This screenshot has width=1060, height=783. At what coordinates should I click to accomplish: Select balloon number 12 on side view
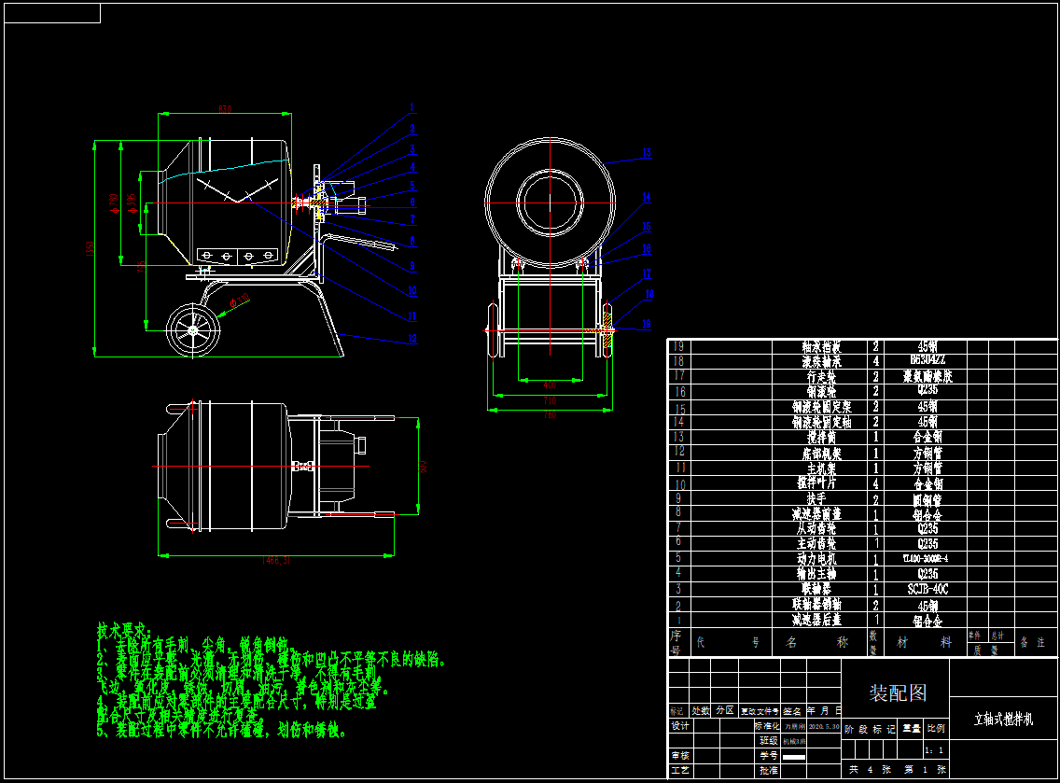(x=412, y=339)
